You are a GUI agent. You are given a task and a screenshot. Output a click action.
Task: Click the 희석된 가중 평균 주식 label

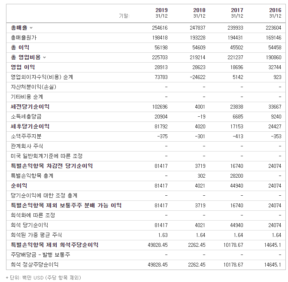(x=36, y=235)
